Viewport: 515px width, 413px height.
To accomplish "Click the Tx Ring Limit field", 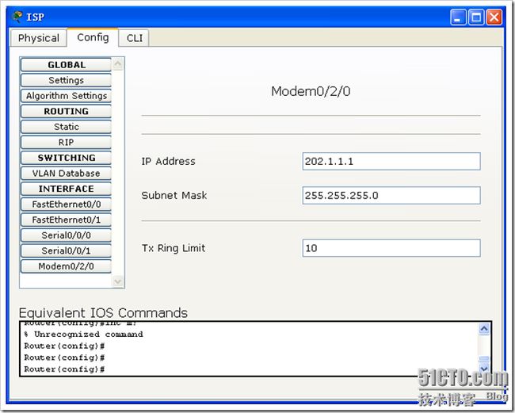I will 391,248.
